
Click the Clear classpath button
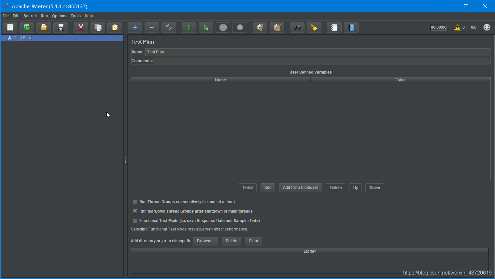coord(253,241)
